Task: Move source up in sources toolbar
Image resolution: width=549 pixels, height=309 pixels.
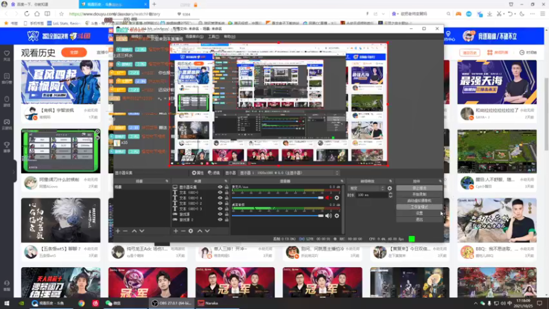Action: click(200, 231)
